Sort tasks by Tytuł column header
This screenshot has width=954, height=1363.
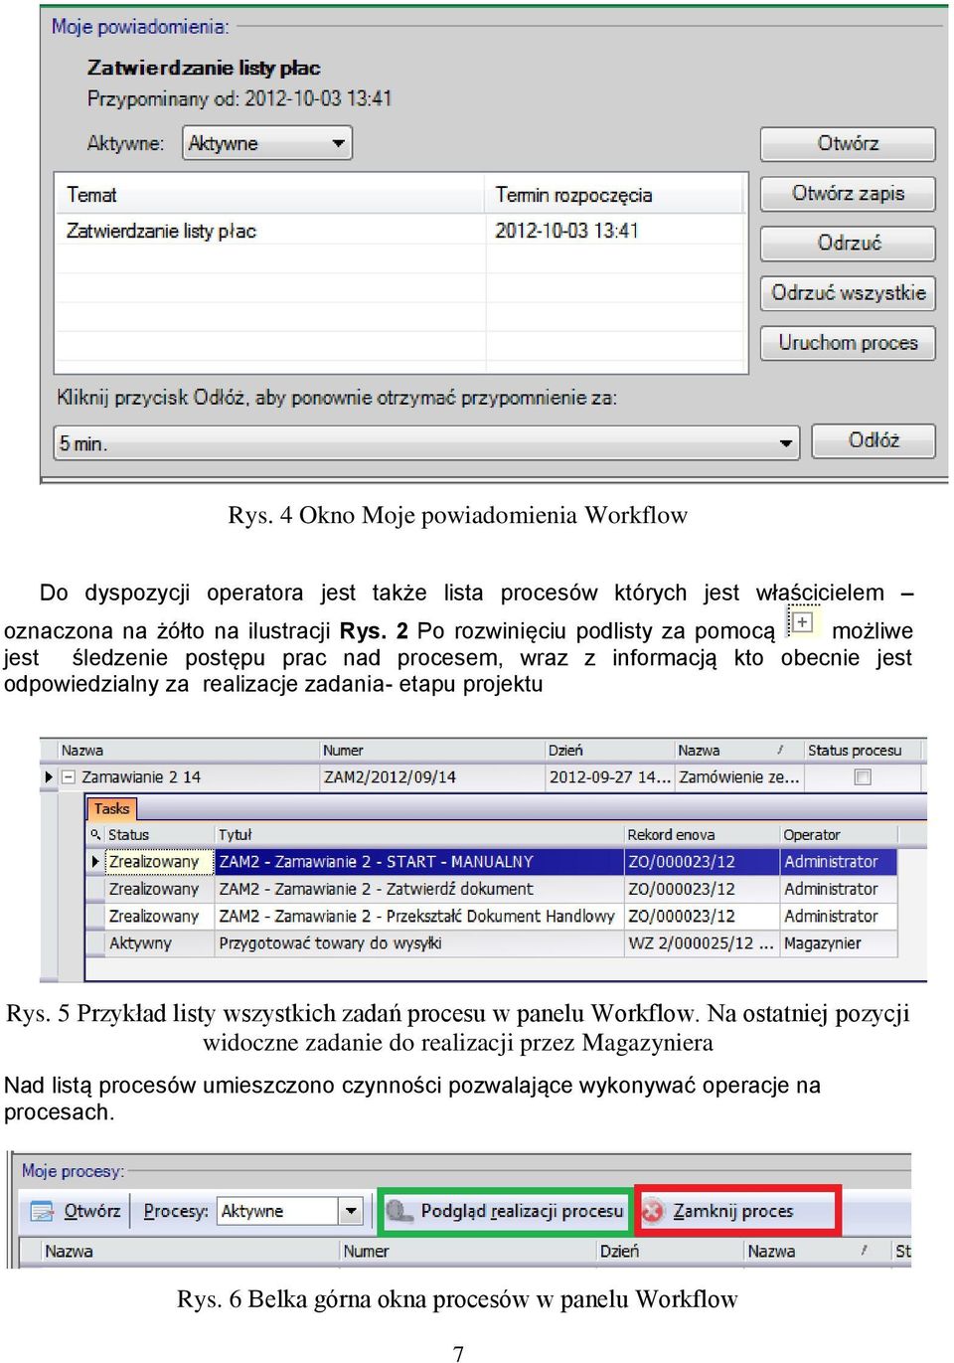tap(419, 835)
